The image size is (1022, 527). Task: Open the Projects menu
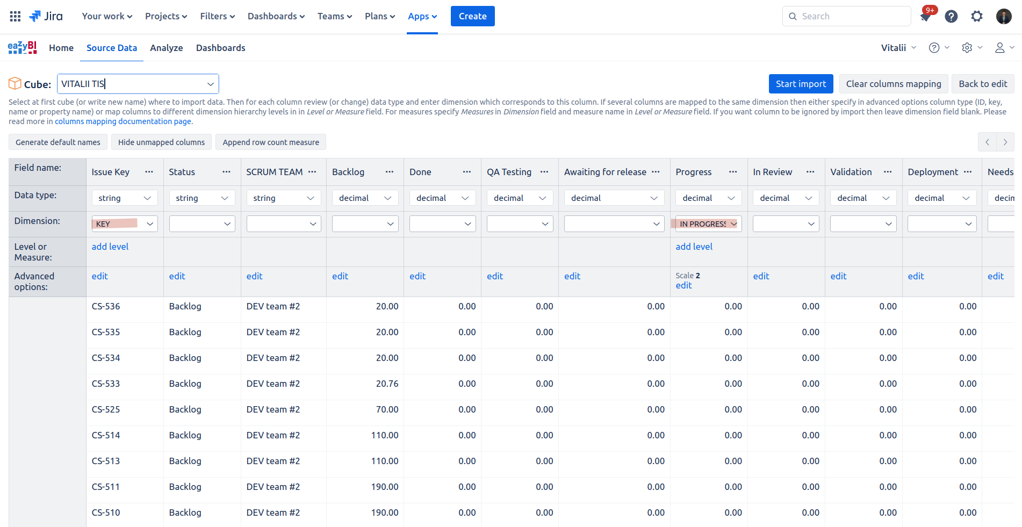166,16
